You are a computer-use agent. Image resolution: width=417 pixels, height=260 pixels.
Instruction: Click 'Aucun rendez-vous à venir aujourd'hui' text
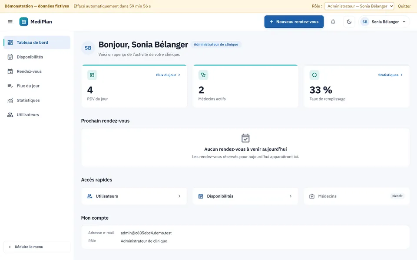[x=245, y=149]
